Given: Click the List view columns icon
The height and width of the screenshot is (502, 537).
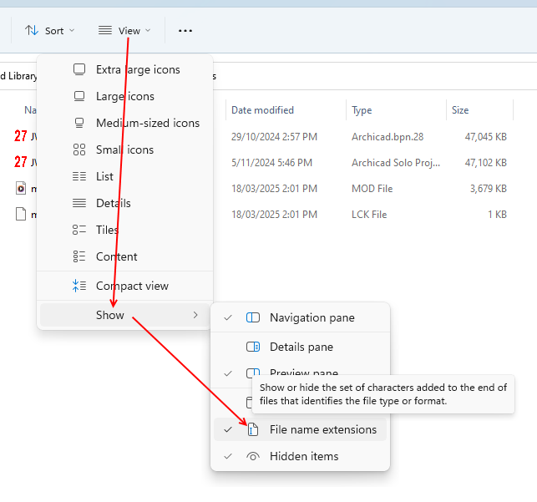Looking at the screenshot, I should point(79,176).
